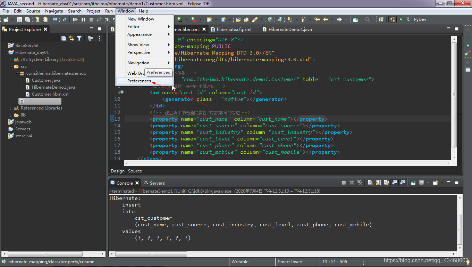Viewport: 472px width, 267px height.
Task: Click the Previous Annotation icon
Action: point(304,19)
